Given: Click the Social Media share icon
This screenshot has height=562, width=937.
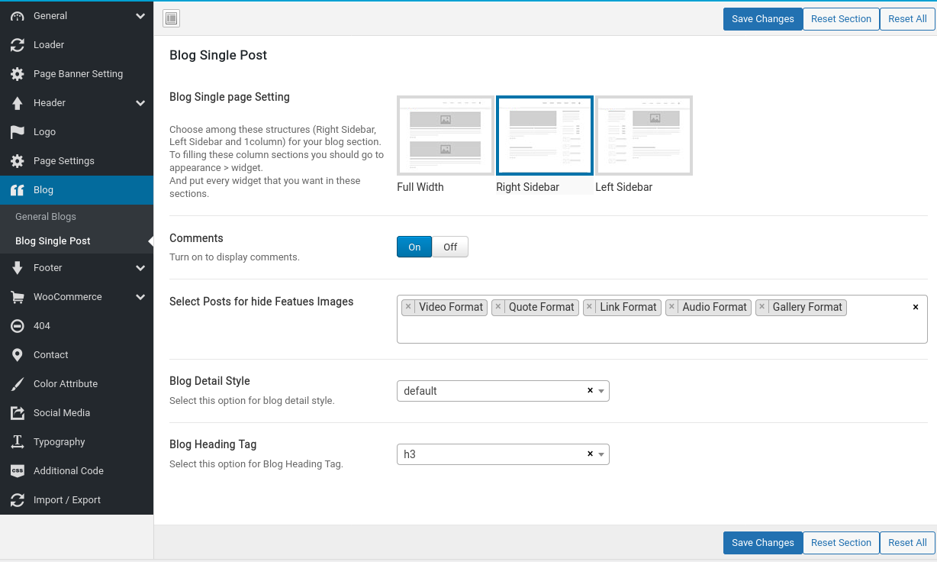Looking at the screenshot, I should click(x=18, y=413).
